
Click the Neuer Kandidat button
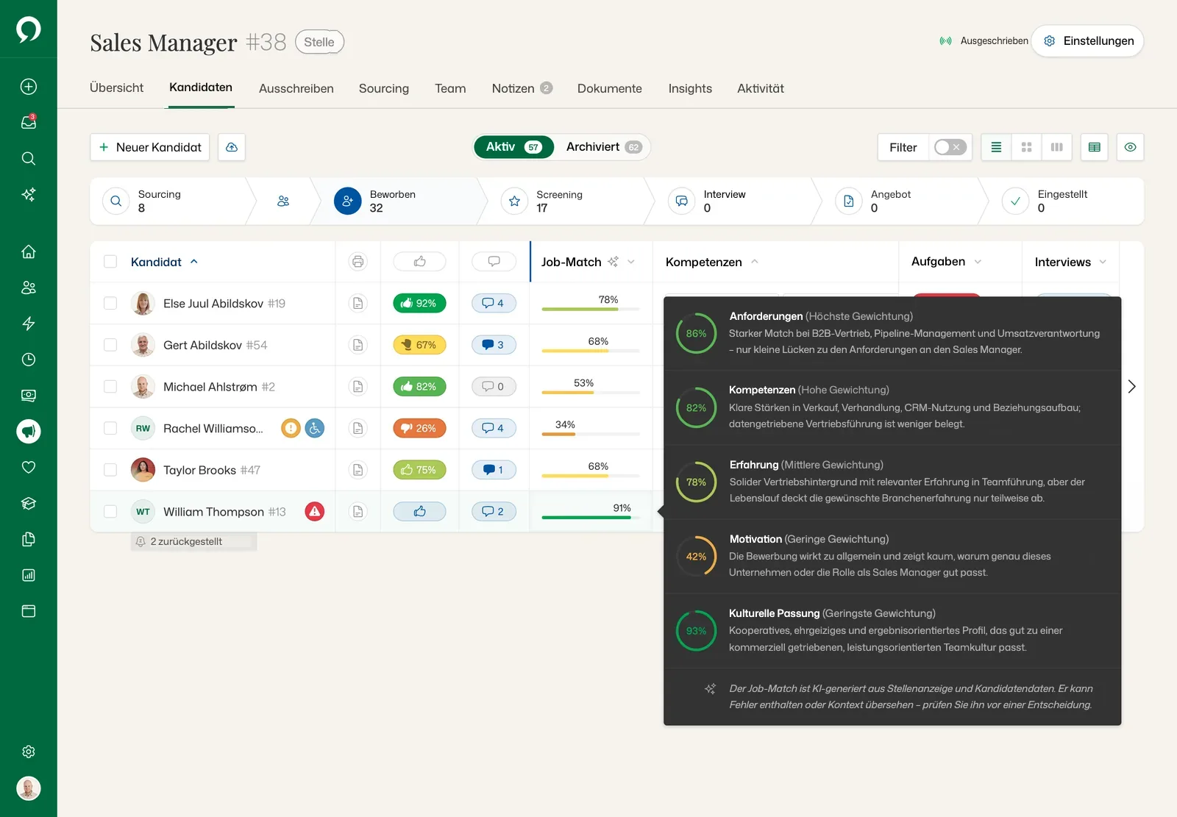[150, 147]
